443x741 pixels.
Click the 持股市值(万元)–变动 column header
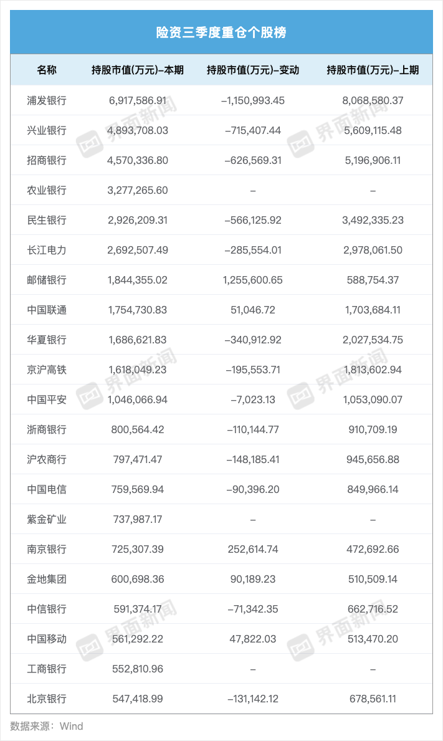253,70
